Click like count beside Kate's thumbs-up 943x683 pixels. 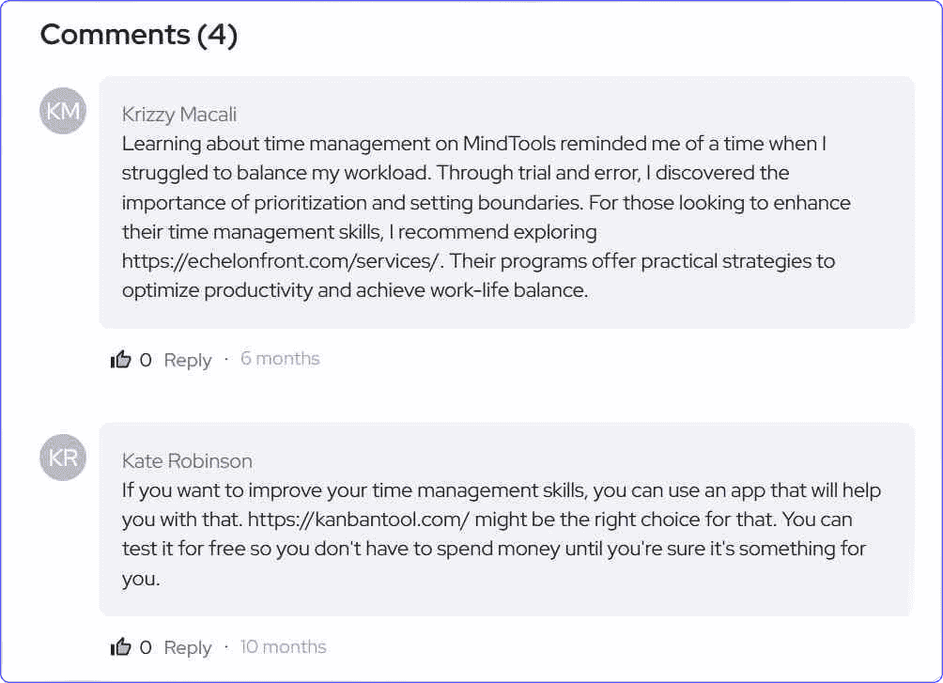pos(146,647)
